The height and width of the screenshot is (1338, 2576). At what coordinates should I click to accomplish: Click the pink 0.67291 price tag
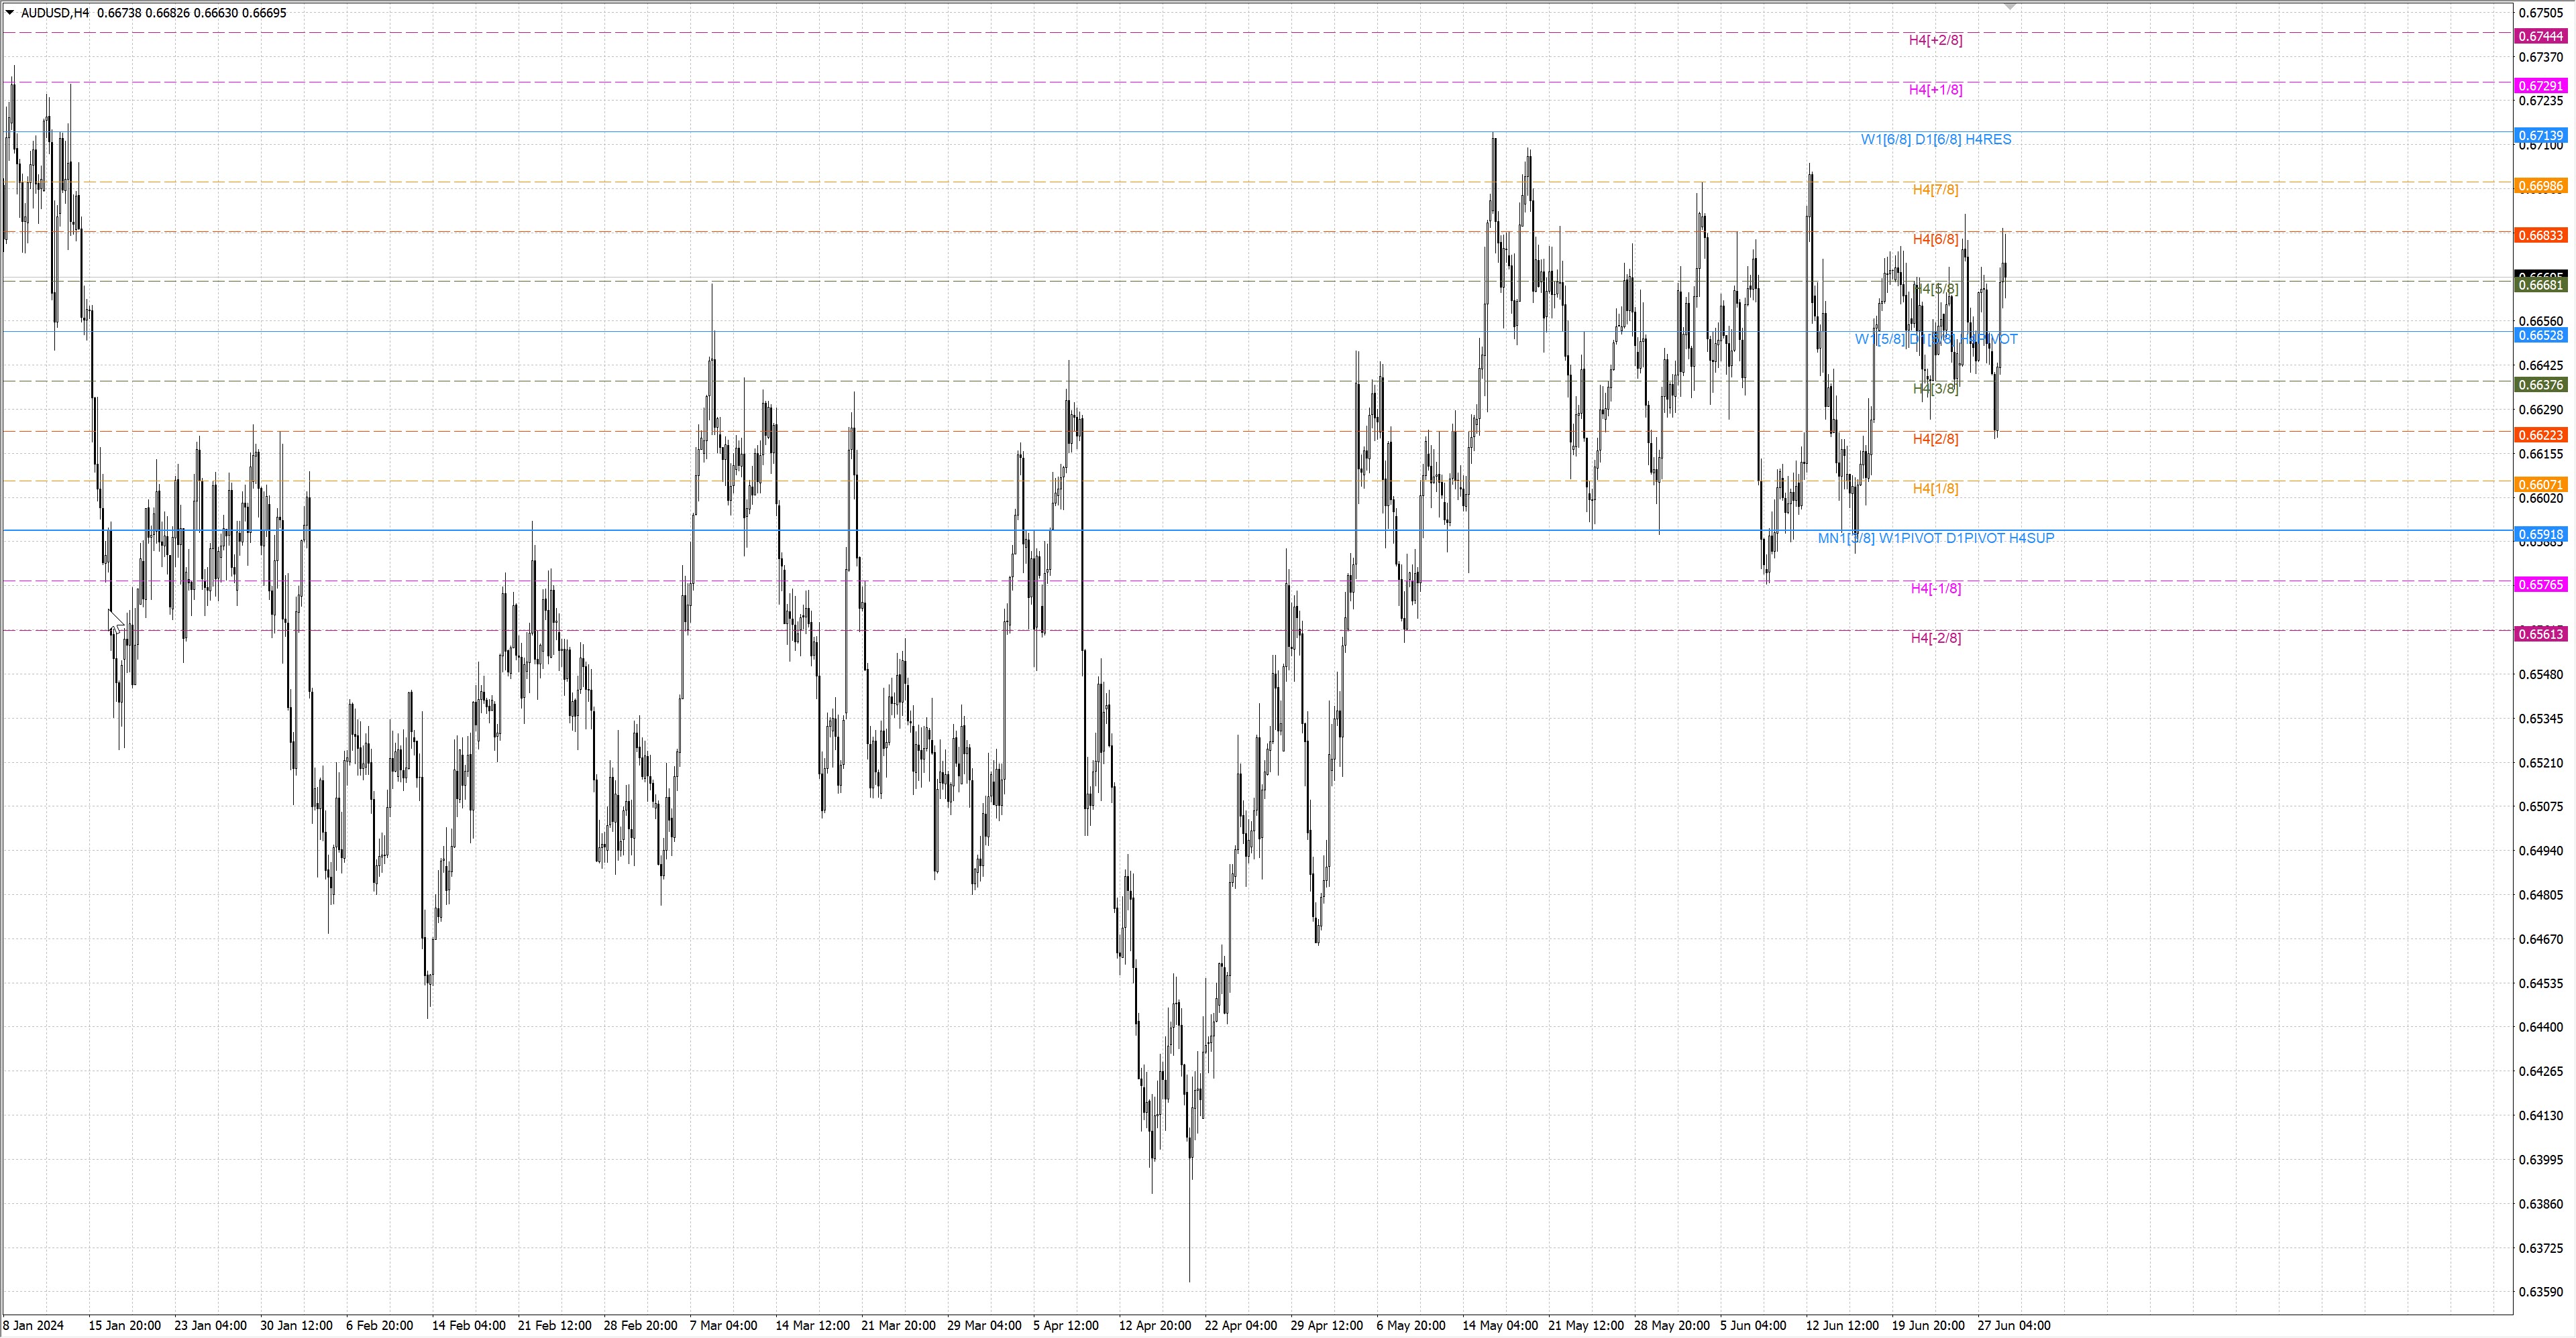pyautogui.click(x=2540, y=86)
